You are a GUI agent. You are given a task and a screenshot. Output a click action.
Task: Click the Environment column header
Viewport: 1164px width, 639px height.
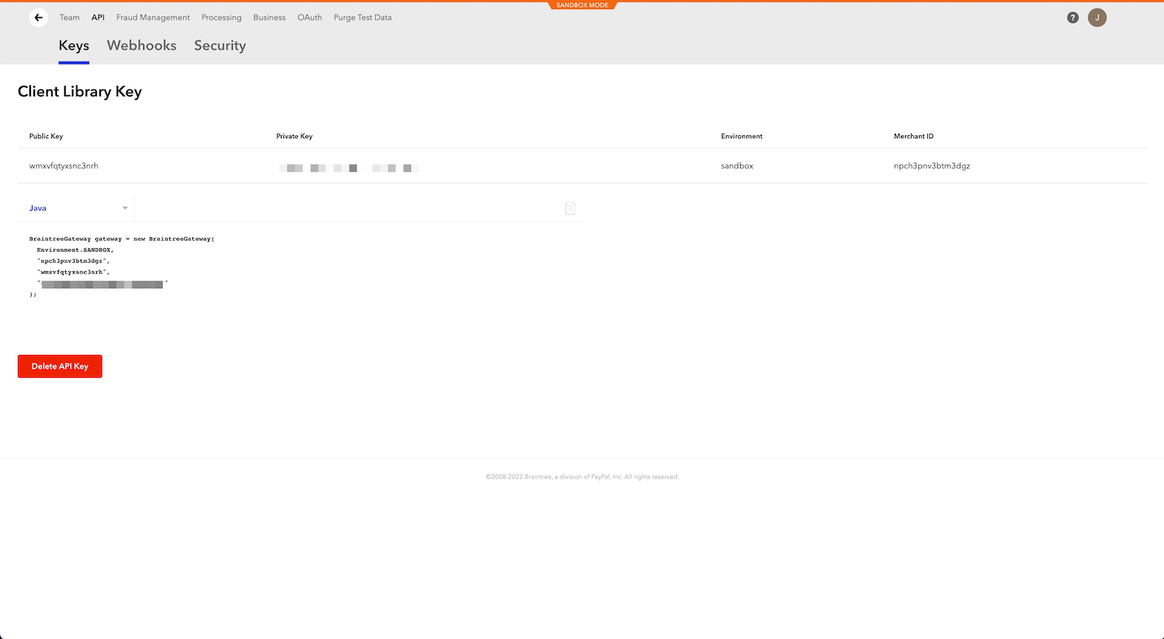[x=742, y=136]
